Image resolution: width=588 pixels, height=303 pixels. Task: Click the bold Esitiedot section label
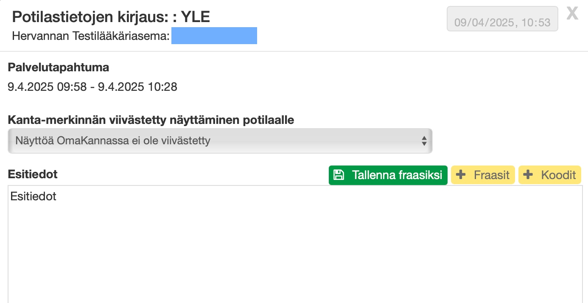click(33, 174)
